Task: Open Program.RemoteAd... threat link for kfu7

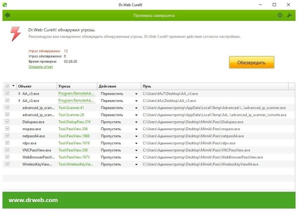Action: [76, 94]
